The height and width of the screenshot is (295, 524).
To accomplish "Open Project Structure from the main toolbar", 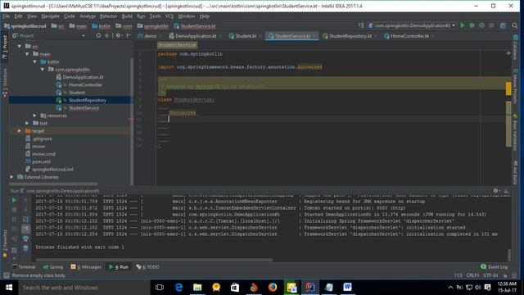I will (x=503, y=25).
